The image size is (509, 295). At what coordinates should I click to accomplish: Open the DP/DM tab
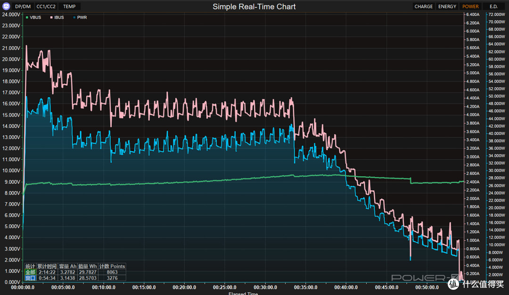[x=23, y=7]
